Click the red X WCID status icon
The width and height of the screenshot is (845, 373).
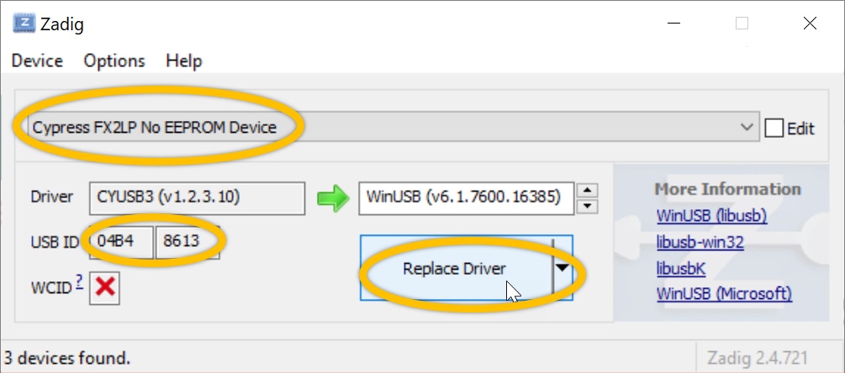click(x=104, y=287)
